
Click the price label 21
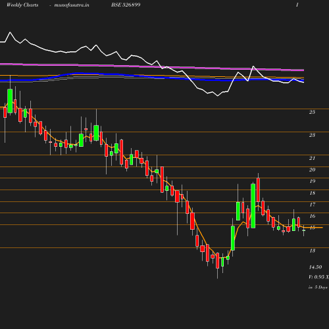(x=312, y=158)
